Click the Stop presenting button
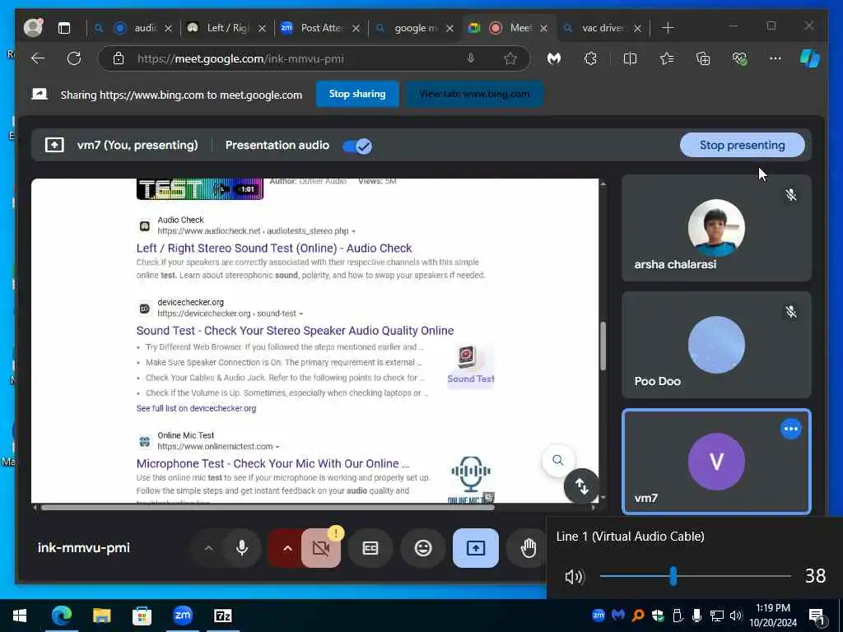 pyautogui.click(x=742, y=145)
